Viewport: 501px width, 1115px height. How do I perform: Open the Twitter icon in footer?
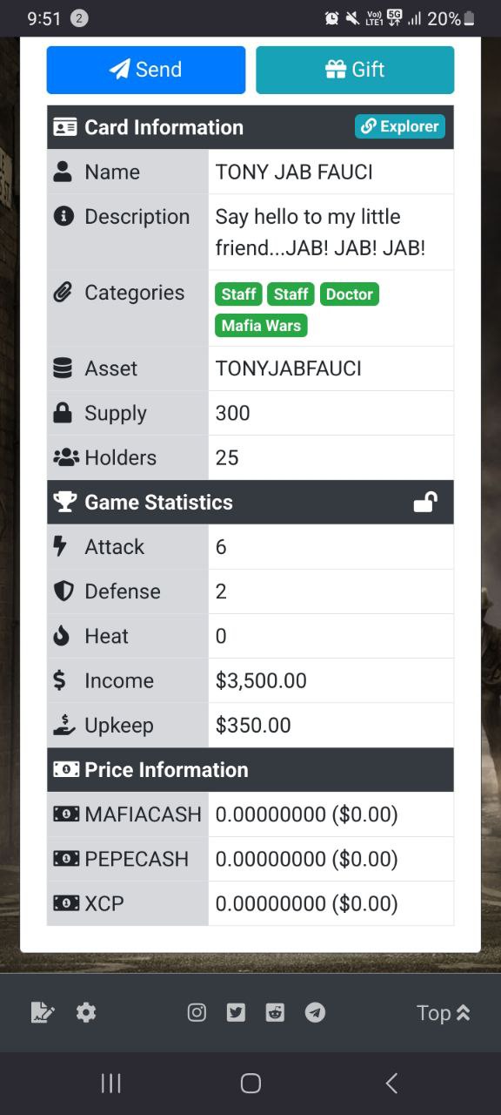coord(236,1012)
